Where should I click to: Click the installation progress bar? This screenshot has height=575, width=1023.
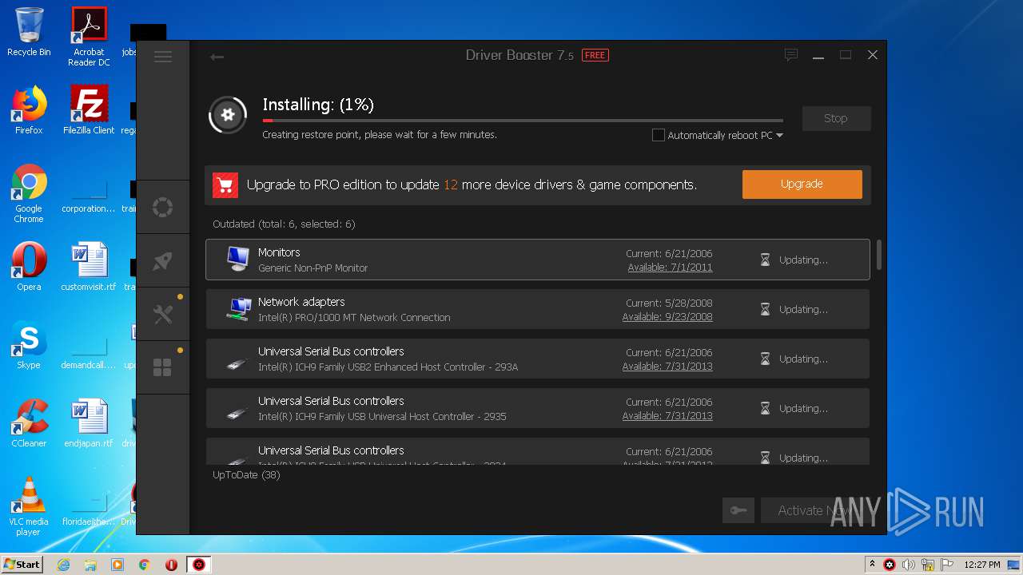[523, 121]
